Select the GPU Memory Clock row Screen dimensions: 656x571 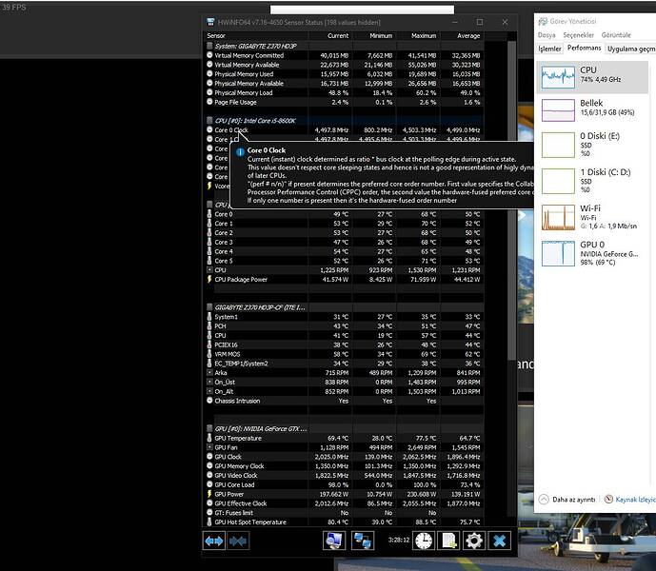[344, 466]
